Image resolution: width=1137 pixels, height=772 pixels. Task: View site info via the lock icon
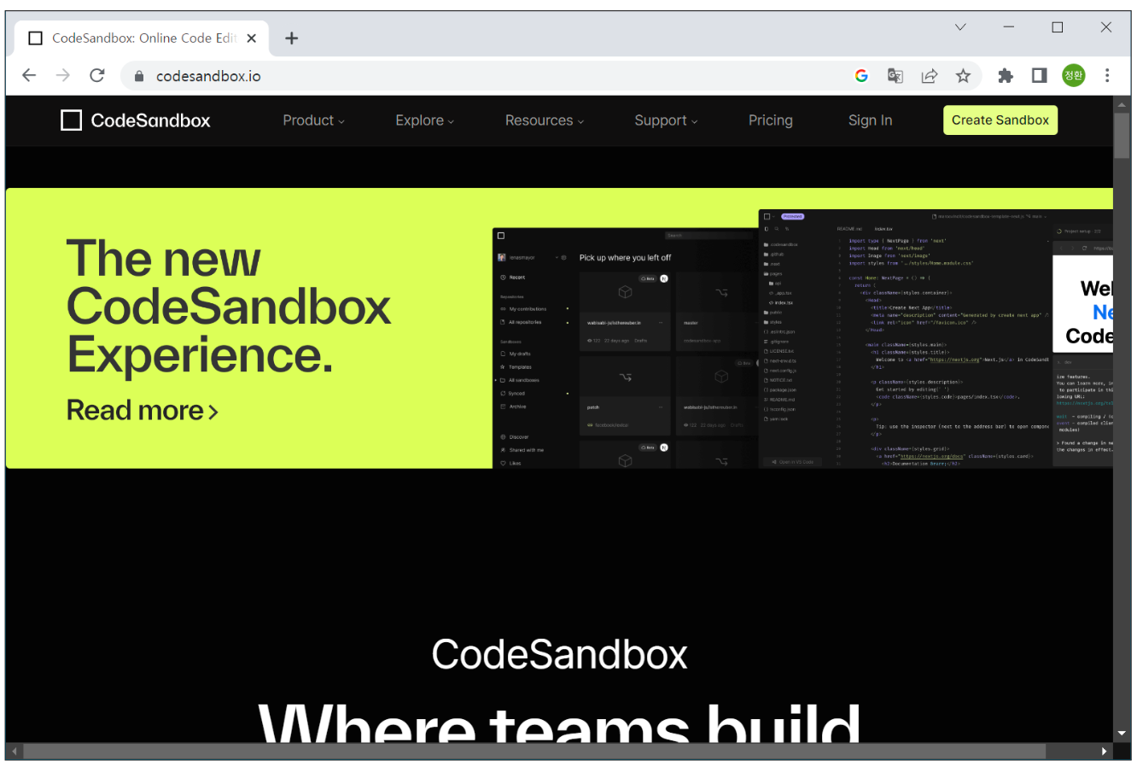[139, 76]
